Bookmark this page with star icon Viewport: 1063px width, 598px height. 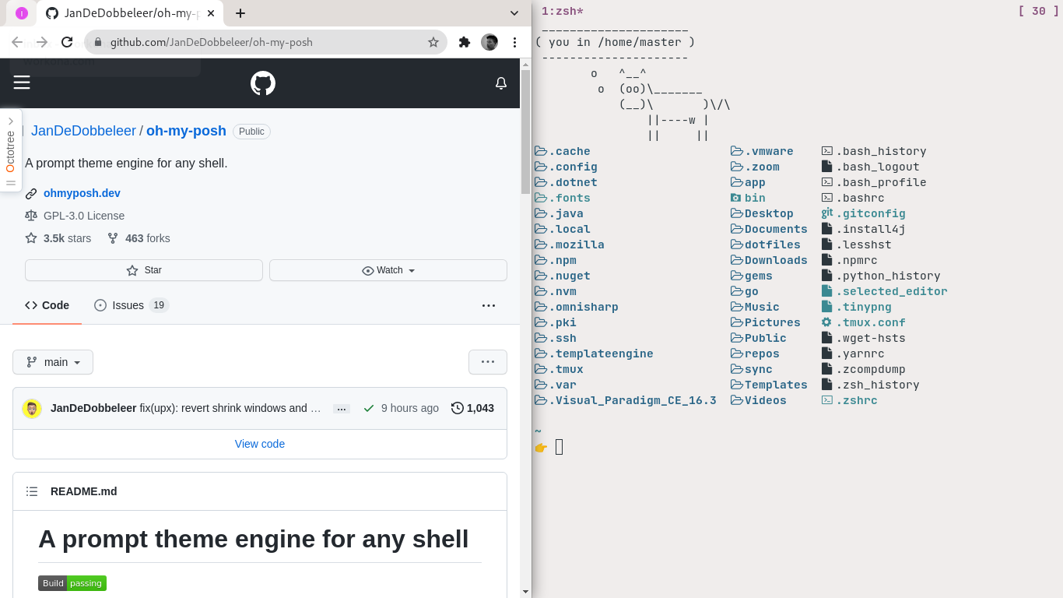click(x=433, y=42)
